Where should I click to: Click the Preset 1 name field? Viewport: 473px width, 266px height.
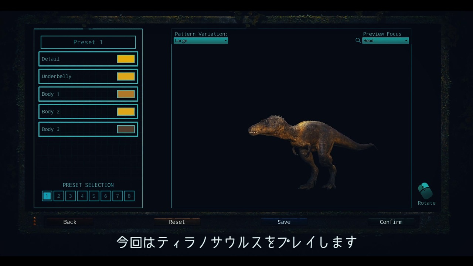click(88, 42)
